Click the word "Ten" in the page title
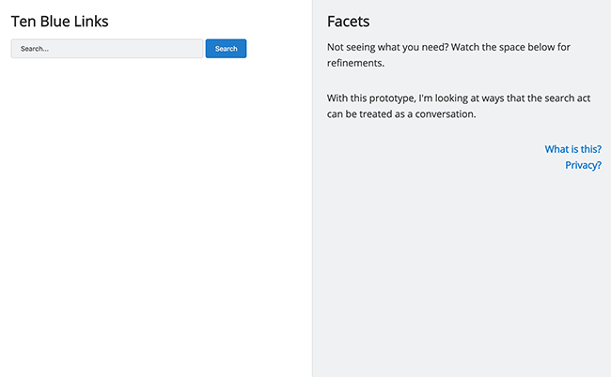The height and width of the screenshot is (377, 611). coord(23,21)
